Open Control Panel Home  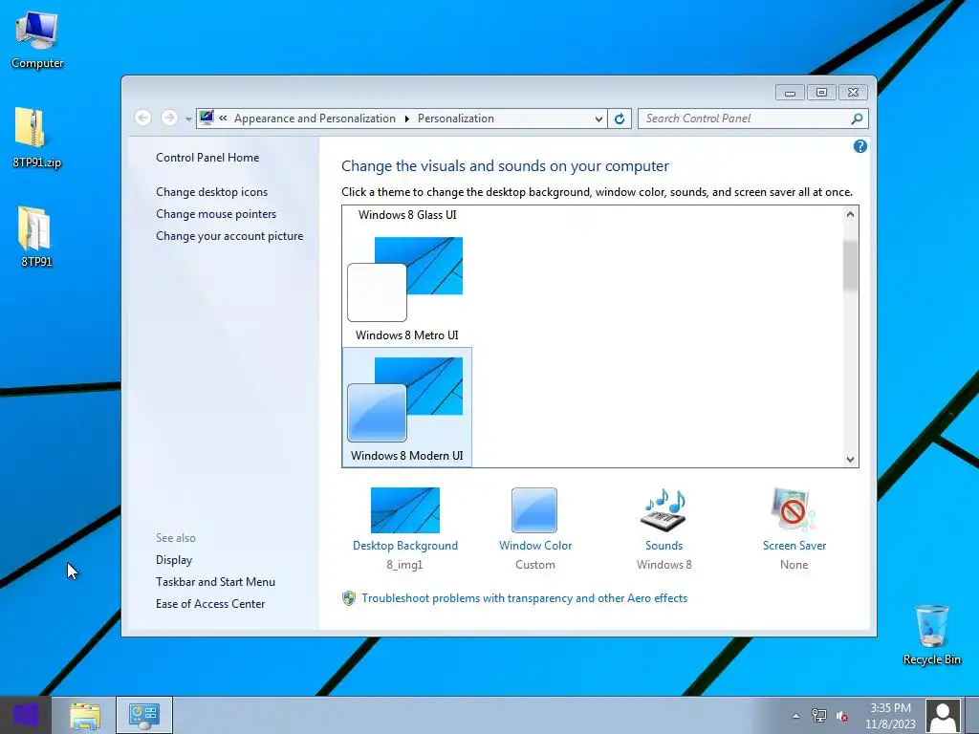(x=207, y=158)
